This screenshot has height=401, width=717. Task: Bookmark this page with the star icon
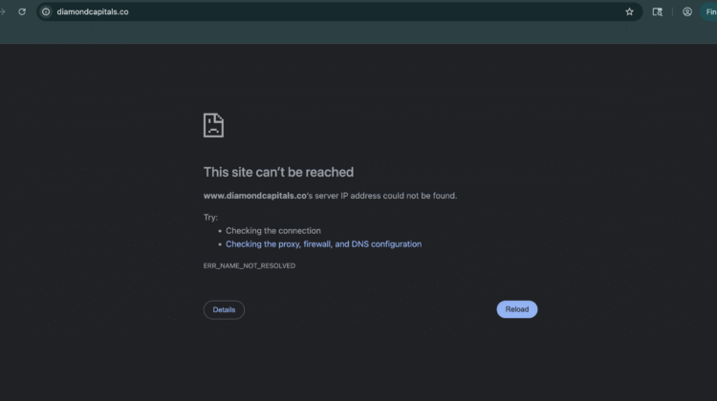tap(629, 11)
